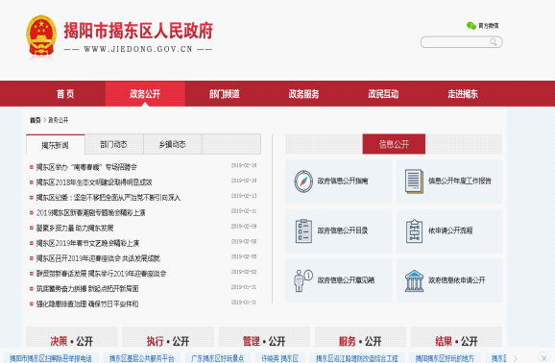The height and width of the screenshot is (363, 555).
Task: Open news 强化隐患排查治理 确保节日平安祥和
Action: pos(87,304)
